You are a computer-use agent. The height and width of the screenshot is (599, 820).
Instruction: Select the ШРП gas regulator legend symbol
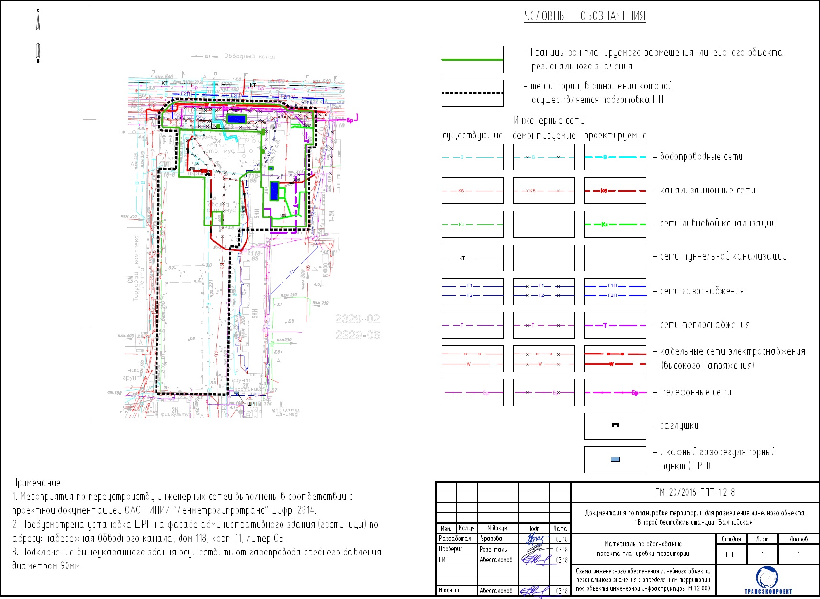point(615,459)
